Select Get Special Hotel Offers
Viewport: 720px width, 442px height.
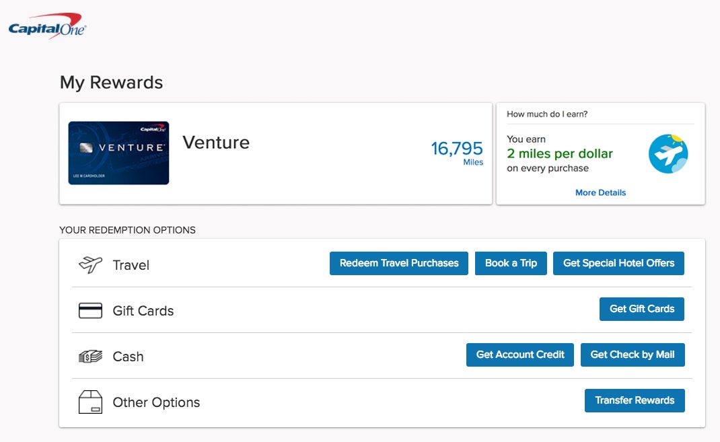pyautogui.click(x=618, y=263)
